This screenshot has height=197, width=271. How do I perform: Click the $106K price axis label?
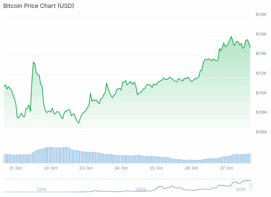coord(261,132)
